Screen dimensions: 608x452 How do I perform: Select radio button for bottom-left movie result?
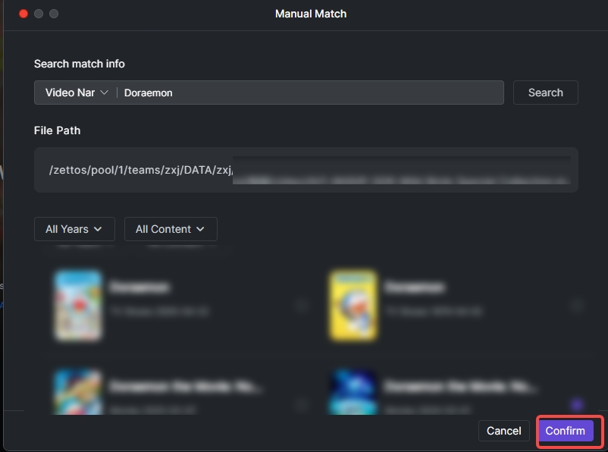coord(302,404)
